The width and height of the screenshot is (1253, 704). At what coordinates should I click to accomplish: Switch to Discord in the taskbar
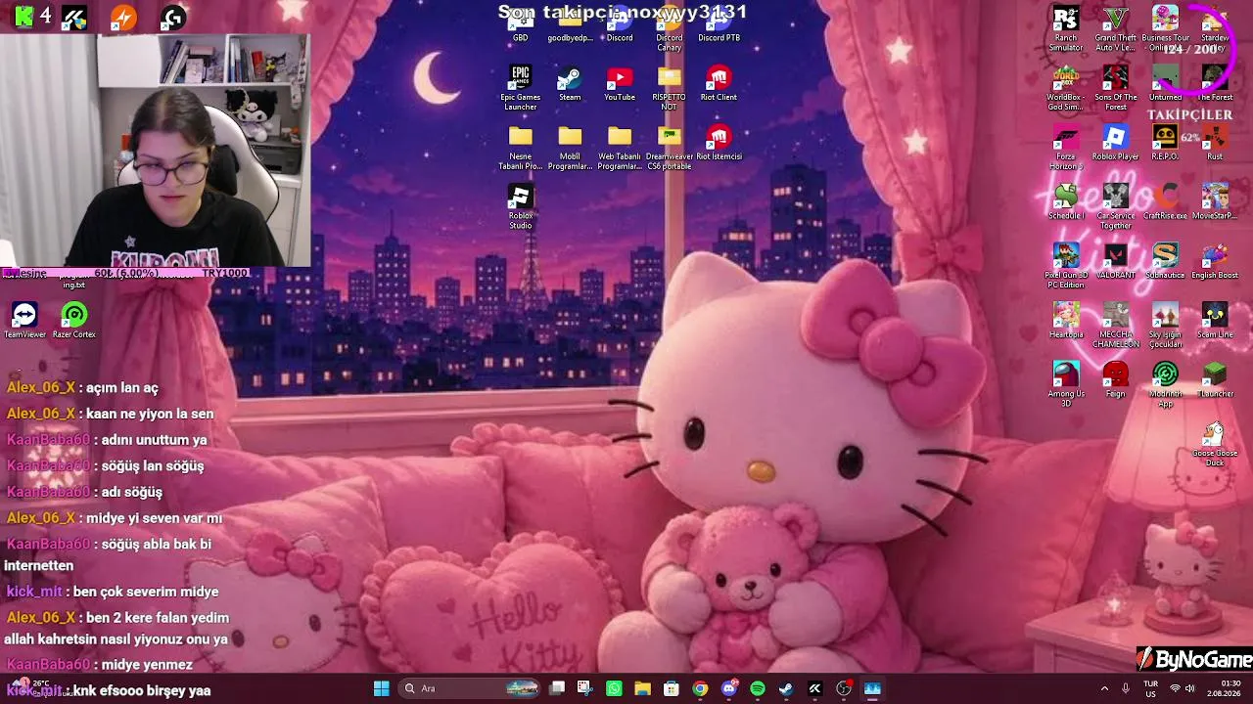coord(728,688)
